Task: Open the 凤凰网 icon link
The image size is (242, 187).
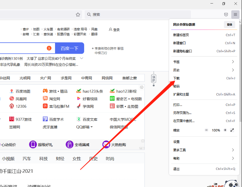Action: coord(12,98)
